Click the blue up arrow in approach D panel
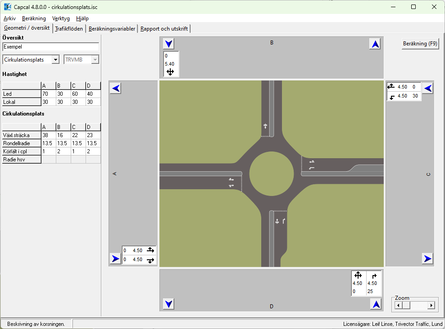This screenshot has width=445, height=329. pos(375,304)
